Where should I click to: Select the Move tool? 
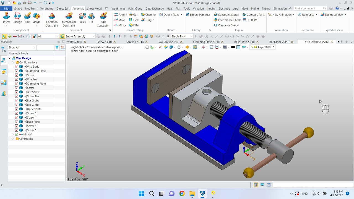120,20
